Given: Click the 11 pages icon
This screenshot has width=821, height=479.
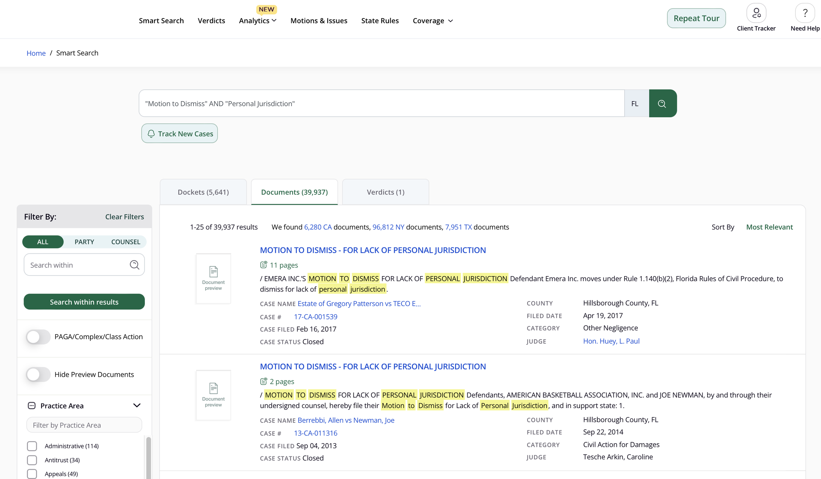Looking at the screenshot, I should point(263,265).
